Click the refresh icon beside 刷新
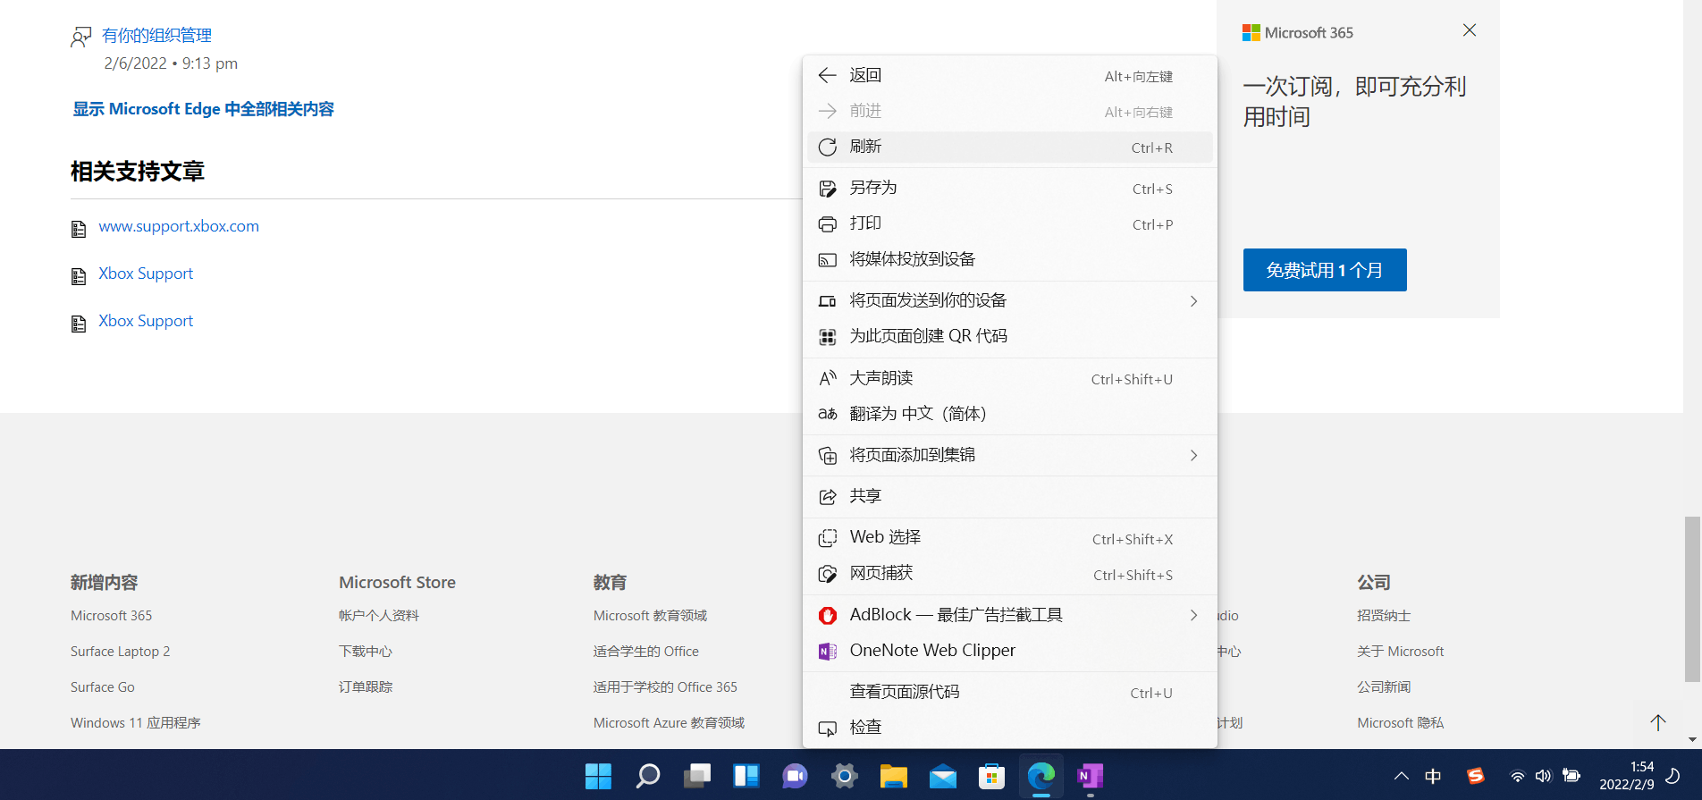Viewport: 1702px width, 800px height. tap(828, 147)
